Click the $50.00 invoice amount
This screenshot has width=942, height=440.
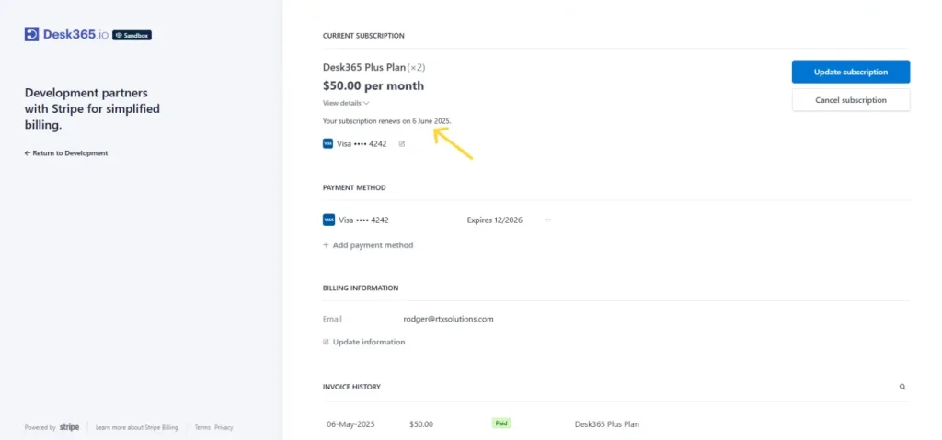click(421, 424)
